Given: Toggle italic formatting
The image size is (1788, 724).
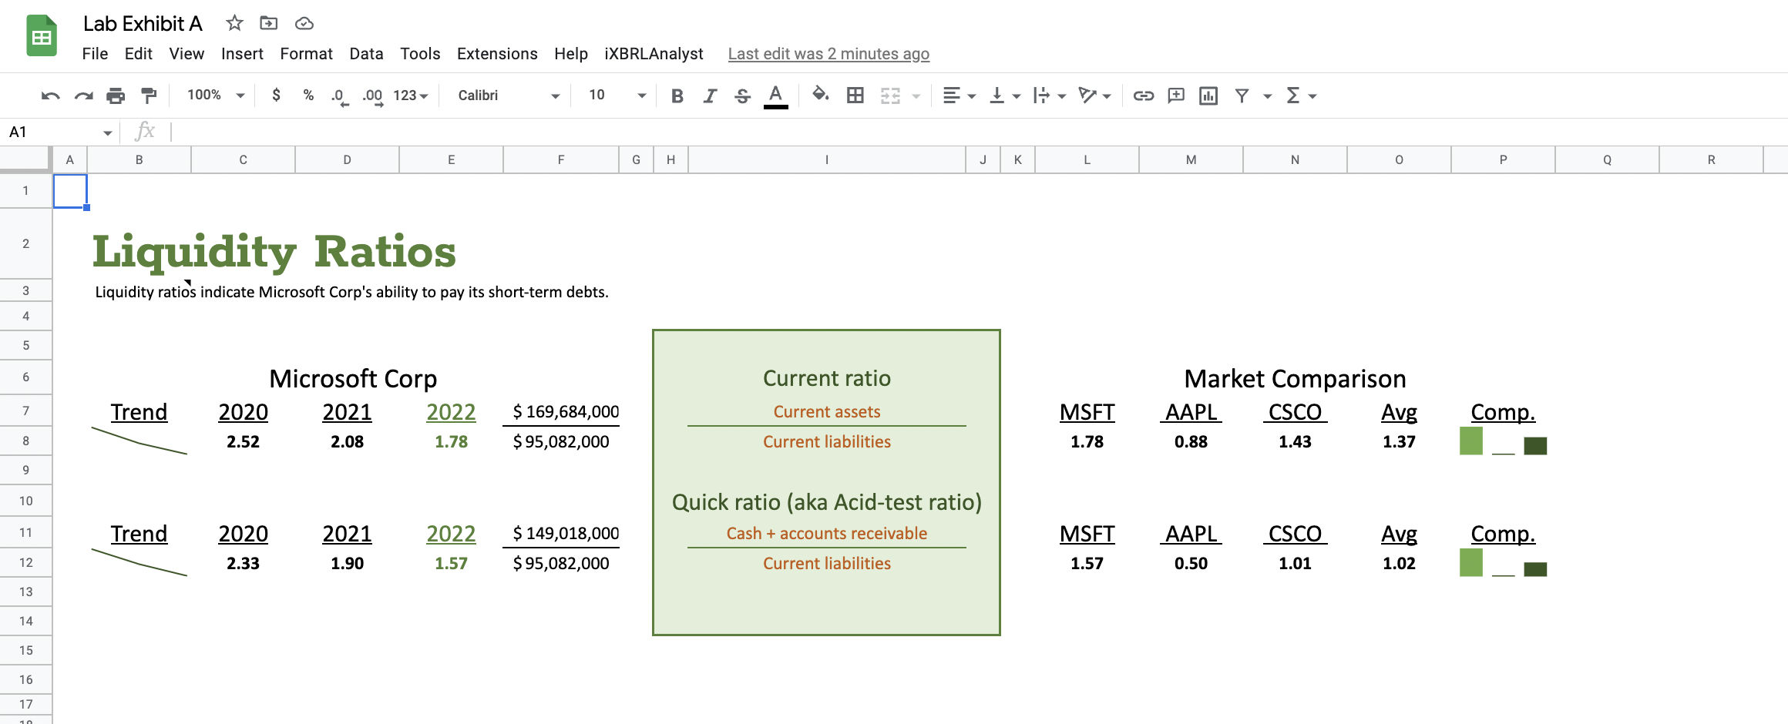Looking at the screenshot, I should pyautogui.click(x=710, y=96).
